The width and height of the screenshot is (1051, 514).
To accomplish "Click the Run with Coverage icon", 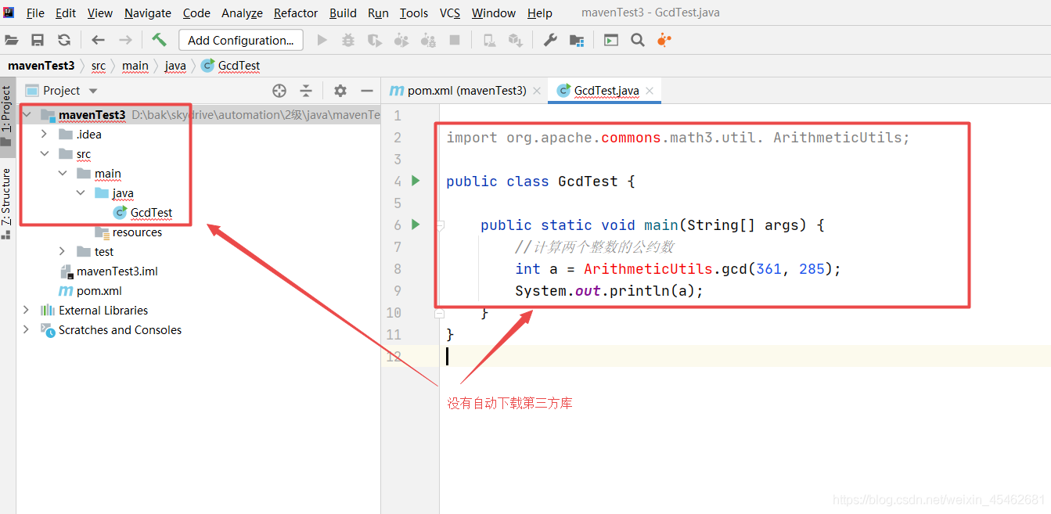I will pos(375,40).
